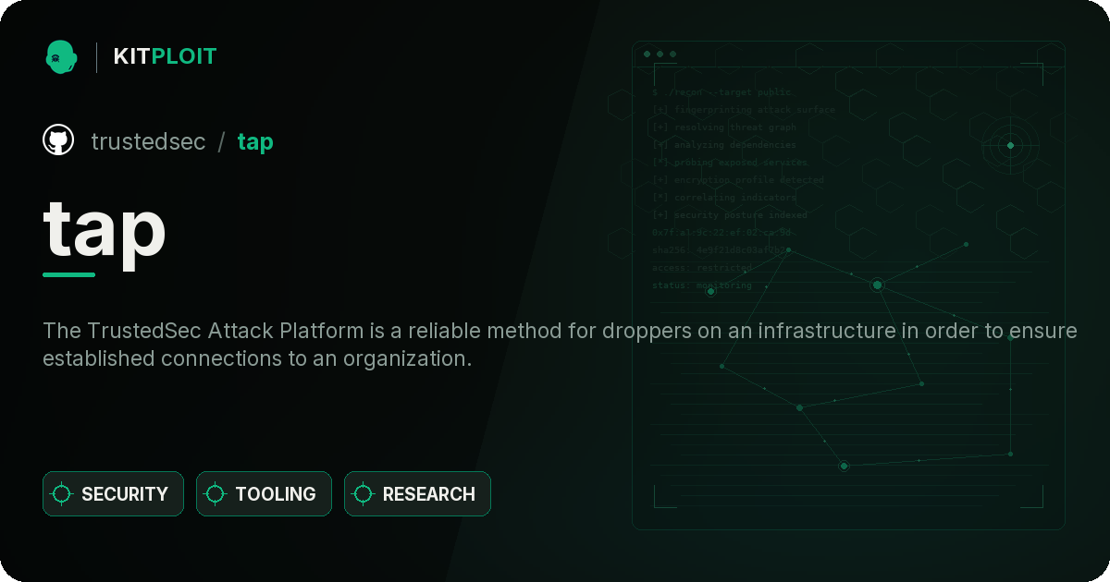Image resolution: width=1110 pixels, height=582 pixels.
Task: Click the '/recon --target public' command line
Action: click(x=722, y=92)
